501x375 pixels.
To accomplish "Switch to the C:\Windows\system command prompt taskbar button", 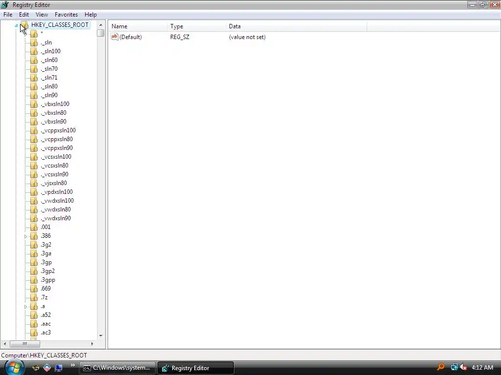I will 117,368.
